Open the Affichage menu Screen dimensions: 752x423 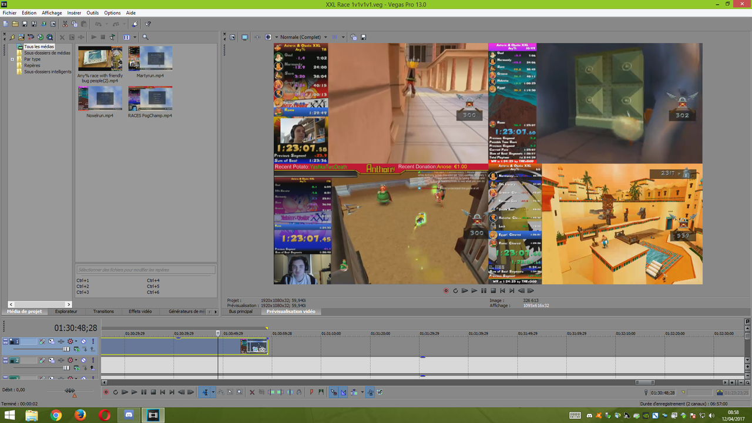click(x=52, y=13)
